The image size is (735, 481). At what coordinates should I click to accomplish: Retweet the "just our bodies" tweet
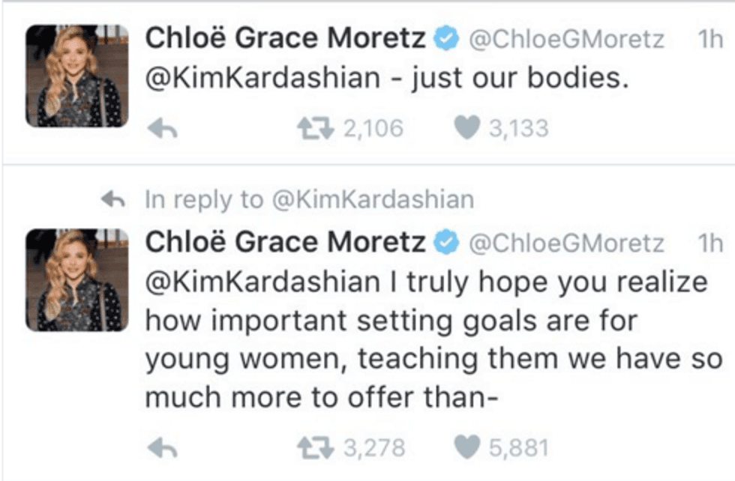[x=316, y=128]
